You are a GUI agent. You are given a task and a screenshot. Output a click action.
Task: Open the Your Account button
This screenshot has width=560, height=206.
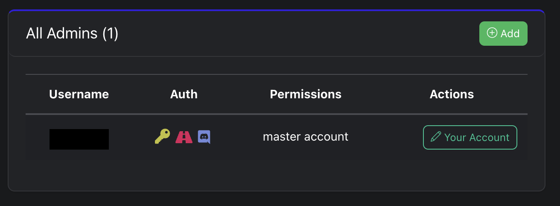pyautogui.click(x=470, y=137)
